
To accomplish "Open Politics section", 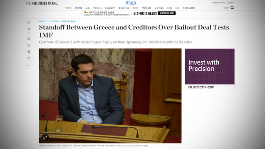I will [98, 8].
